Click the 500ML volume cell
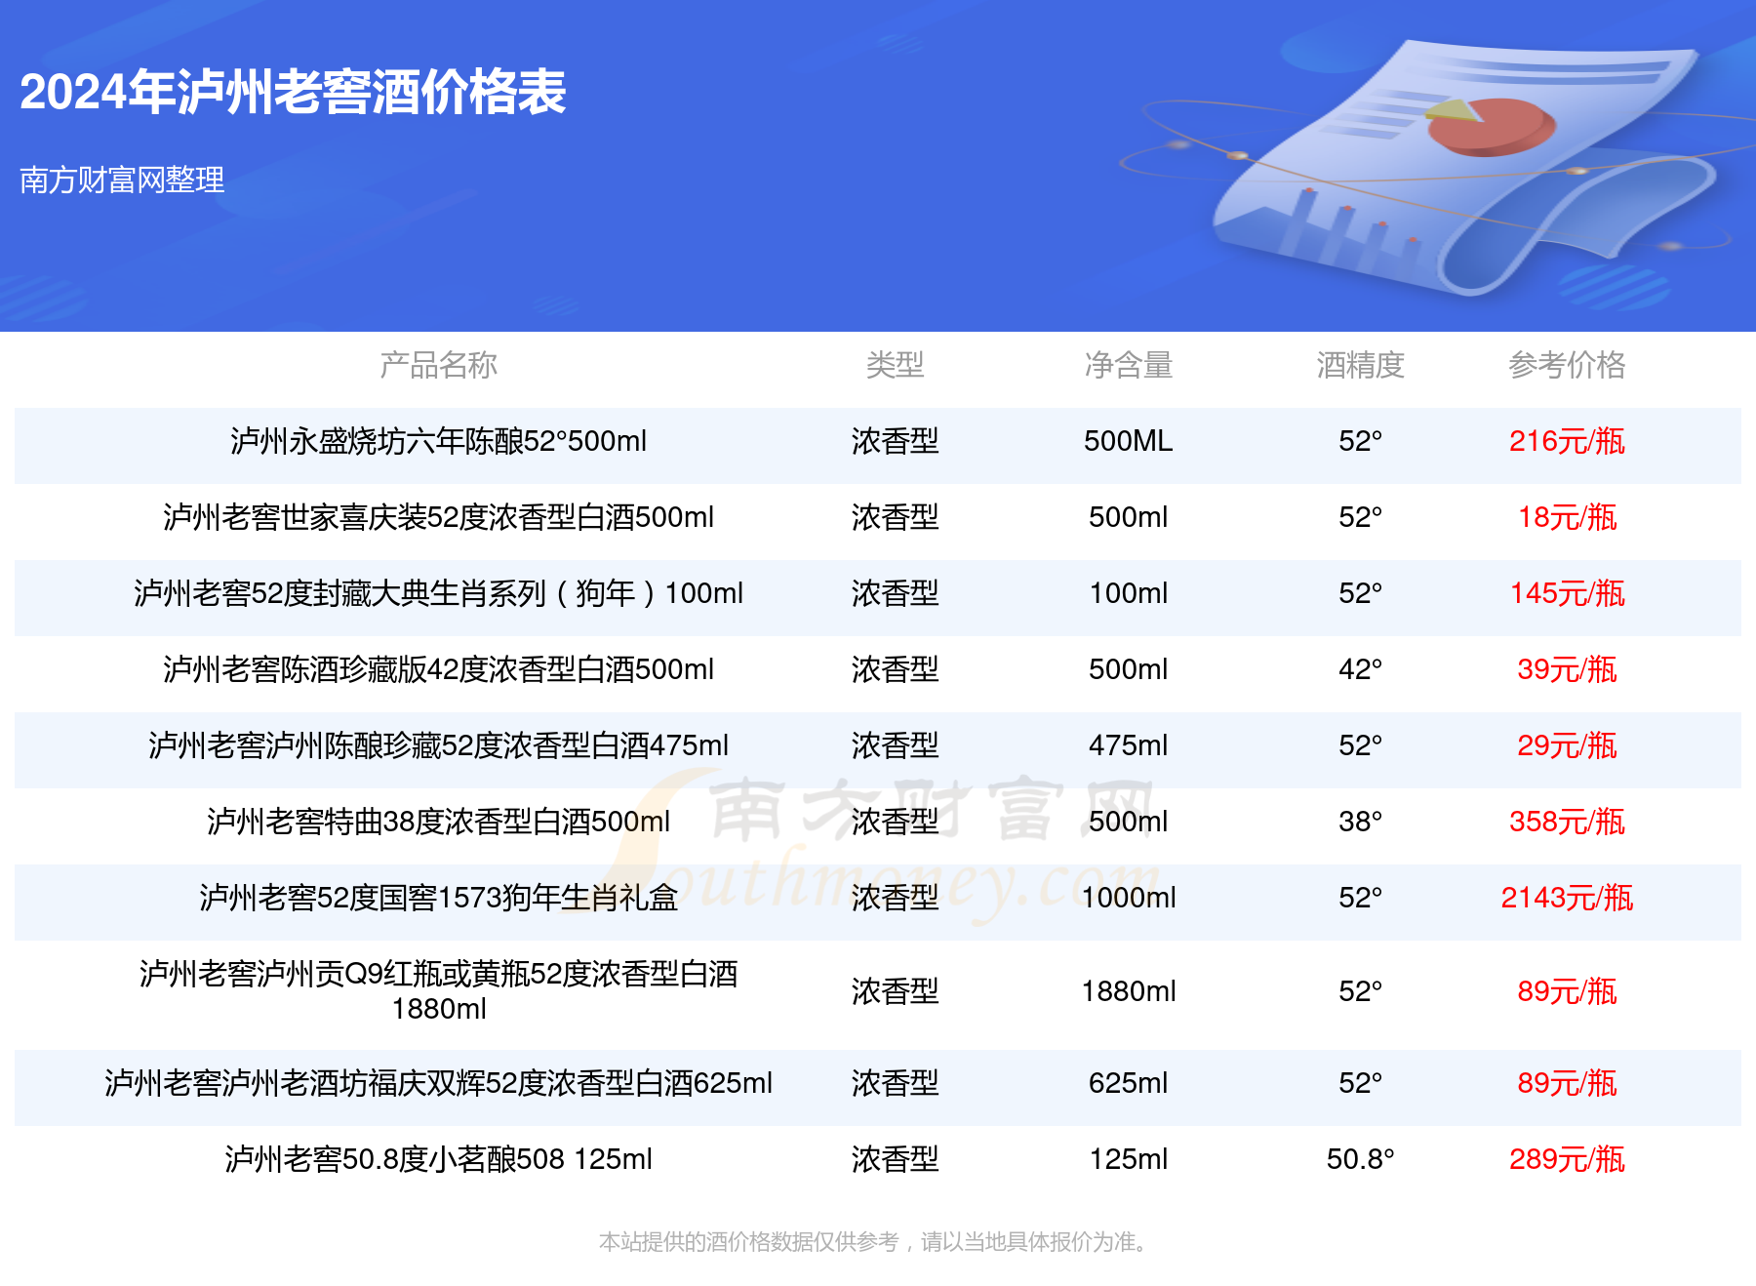Screen dimensions: 1756x1286 click(1129, 441)
